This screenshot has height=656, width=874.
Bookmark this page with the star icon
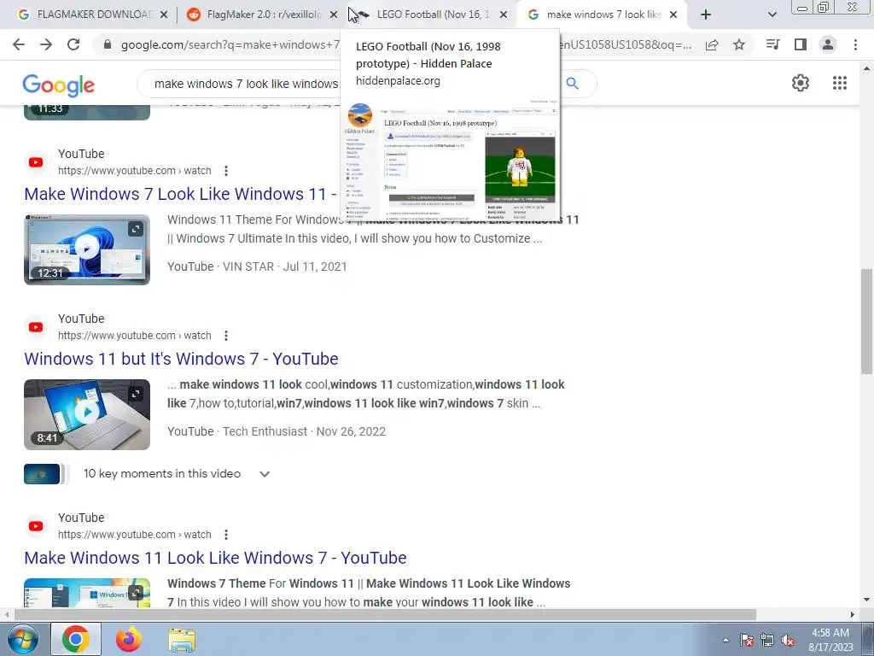[739, 44]
